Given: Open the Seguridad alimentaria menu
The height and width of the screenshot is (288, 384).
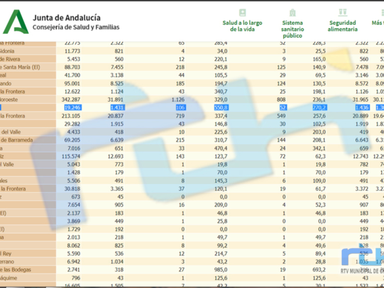Looking at the screenshot, I should pyautogui.click(x=342, y=26).
